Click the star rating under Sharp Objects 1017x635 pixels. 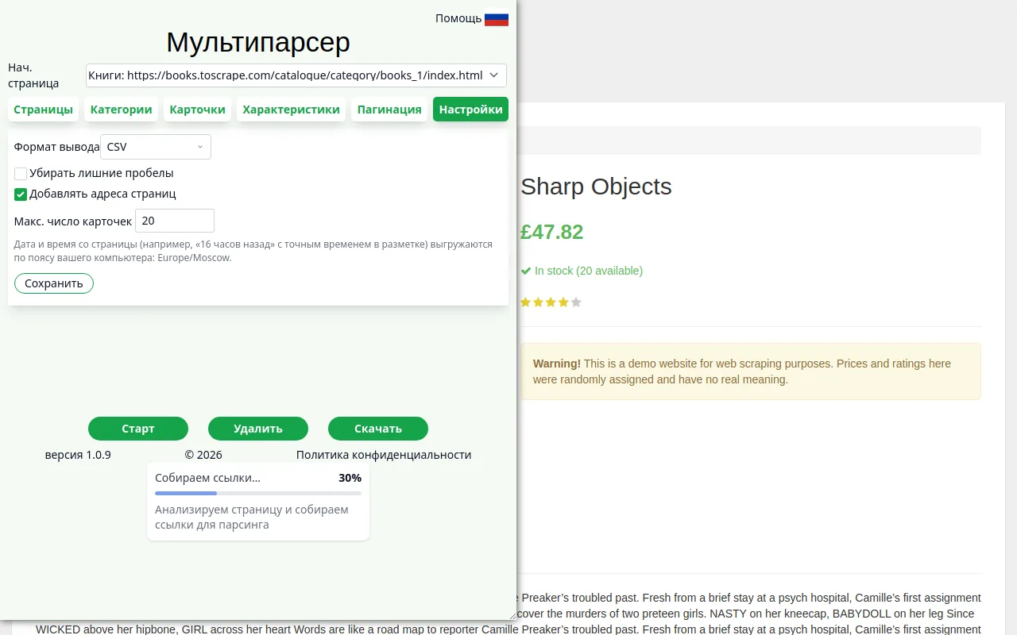[x=551, y=302]
